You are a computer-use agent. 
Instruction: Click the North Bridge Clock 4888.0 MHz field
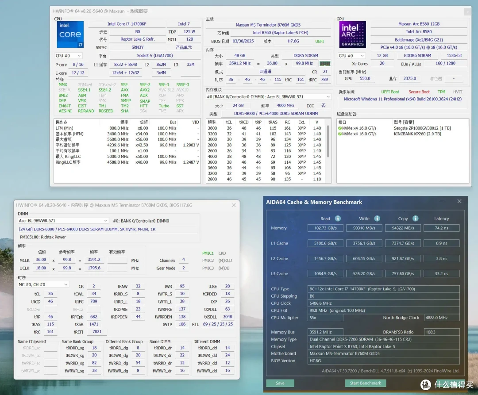441,318
